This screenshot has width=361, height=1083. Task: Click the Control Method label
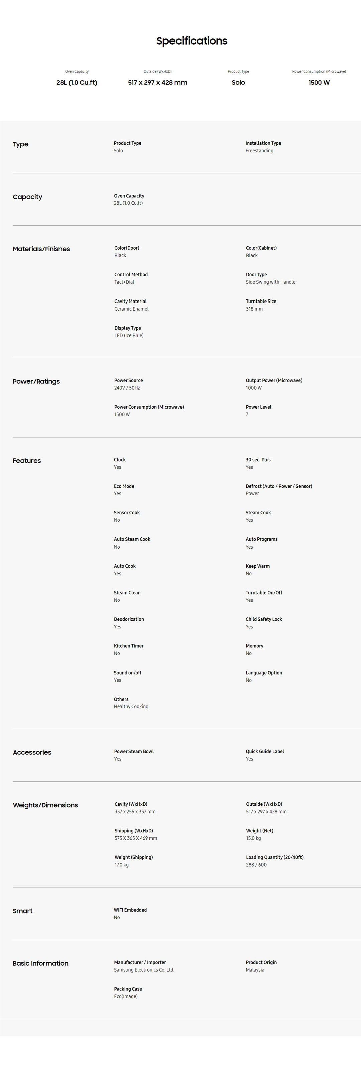(131, 274)
